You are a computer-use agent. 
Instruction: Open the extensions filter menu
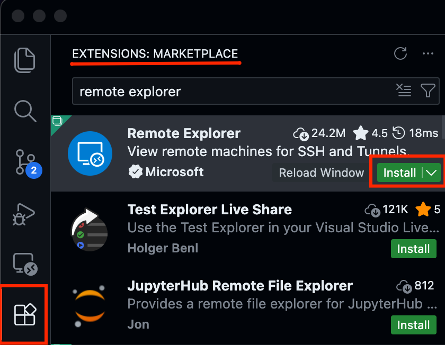tap(428, 90)
